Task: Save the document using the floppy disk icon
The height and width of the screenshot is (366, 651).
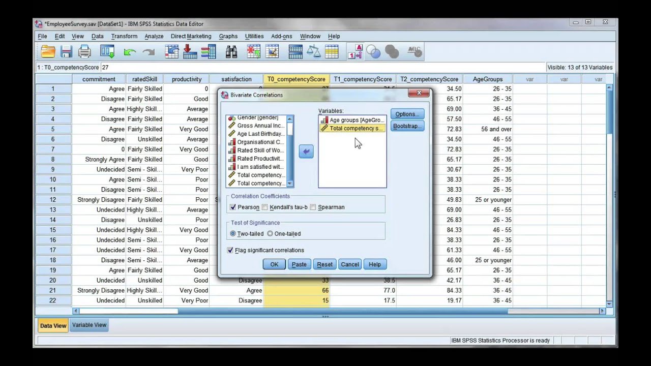Action: [x=67, y=51]
